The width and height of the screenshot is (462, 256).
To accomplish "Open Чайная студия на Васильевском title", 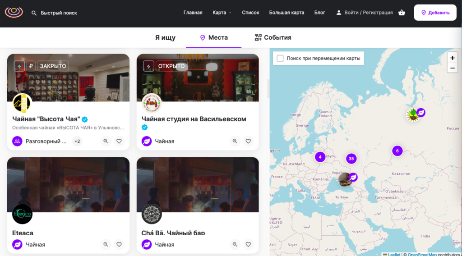I will (x=194, y=119).
